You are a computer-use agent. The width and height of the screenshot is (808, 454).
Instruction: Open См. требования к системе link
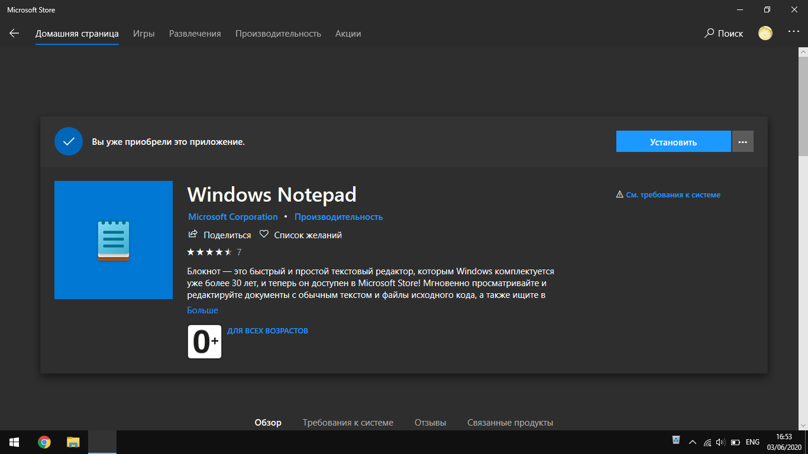673,194
